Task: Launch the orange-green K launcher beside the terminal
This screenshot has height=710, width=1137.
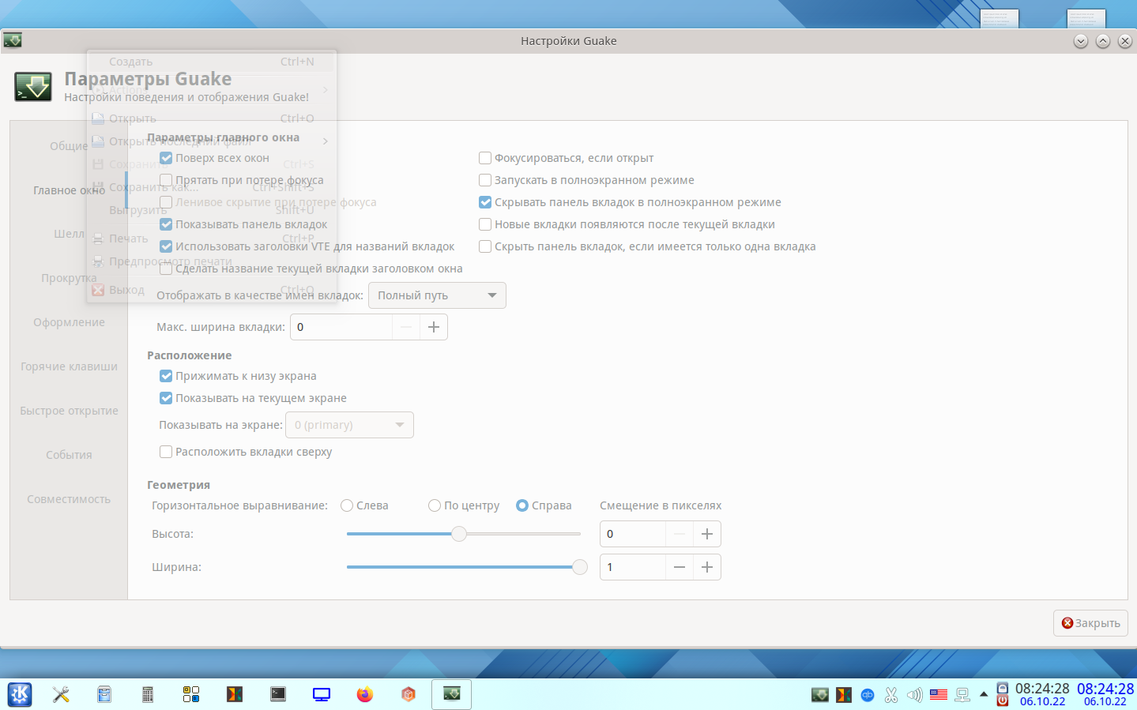Action: [235, 694]
